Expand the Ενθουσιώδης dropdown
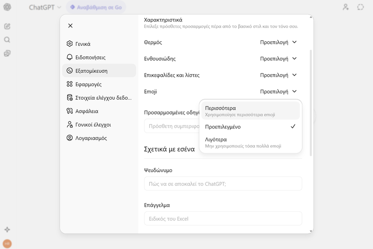The width and height of the screenshot is (373, 249). 278,59
